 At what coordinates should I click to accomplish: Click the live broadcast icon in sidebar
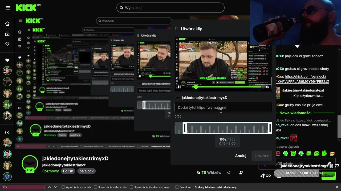tap(7, 132)
